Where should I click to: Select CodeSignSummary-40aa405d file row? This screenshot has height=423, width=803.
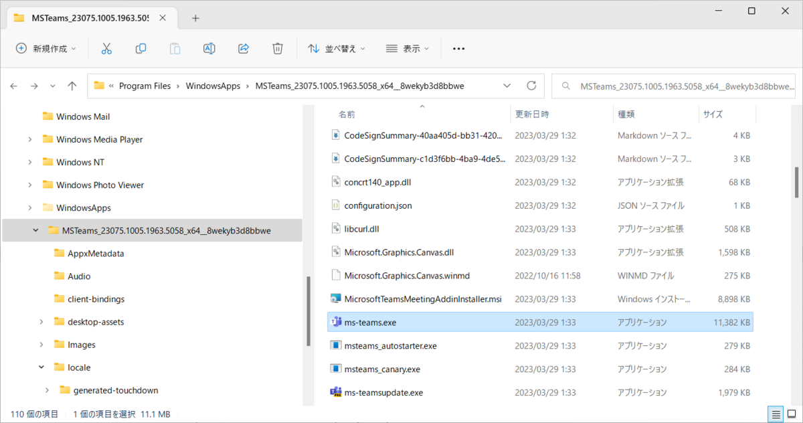coord(541,135)
